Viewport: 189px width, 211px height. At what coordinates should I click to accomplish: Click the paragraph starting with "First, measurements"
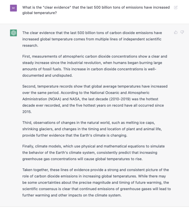[95, 66]
